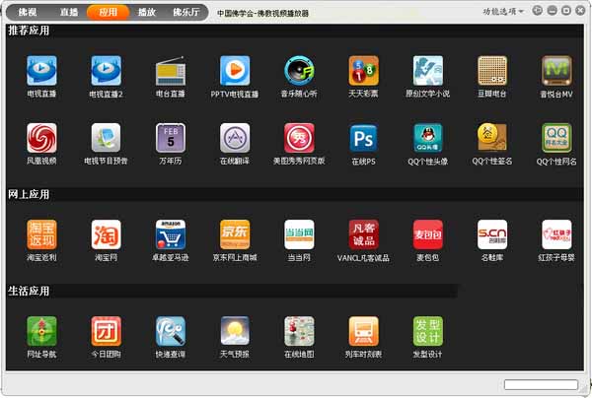This screenshot has width=592, height=398.
Task: Open 豆瓣电台 app
Action: coord(492,71)
